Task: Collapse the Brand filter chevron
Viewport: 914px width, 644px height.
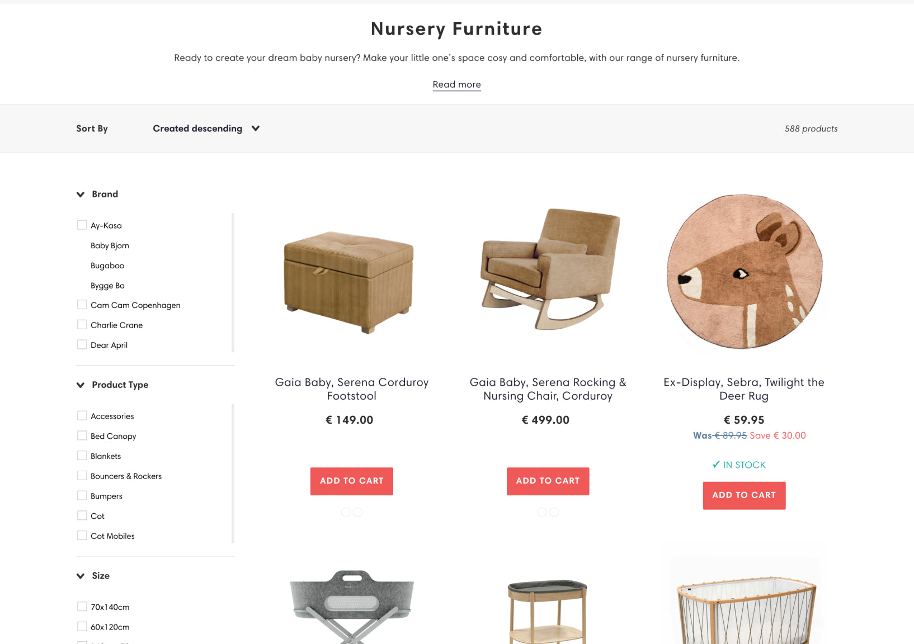Action: [x=81, y=195]
